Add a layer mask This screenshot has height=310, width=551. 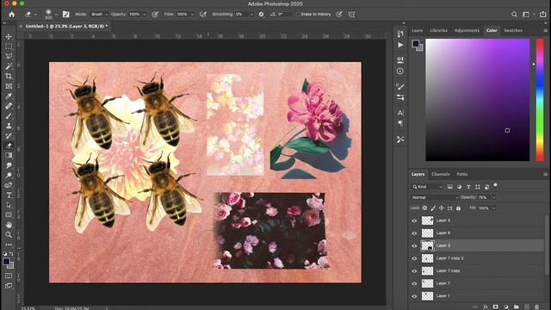[x=496, y=307]
